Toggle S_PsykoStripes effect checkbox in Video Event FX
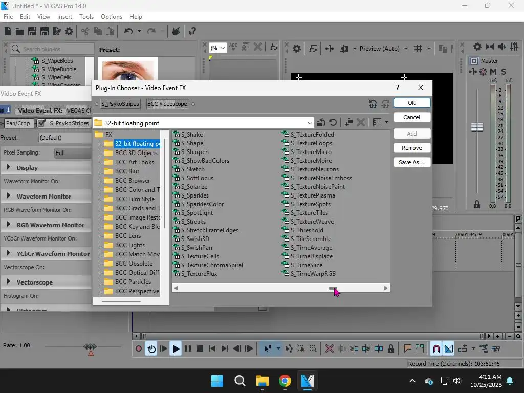The image size is (524, 393). point(41,123)
